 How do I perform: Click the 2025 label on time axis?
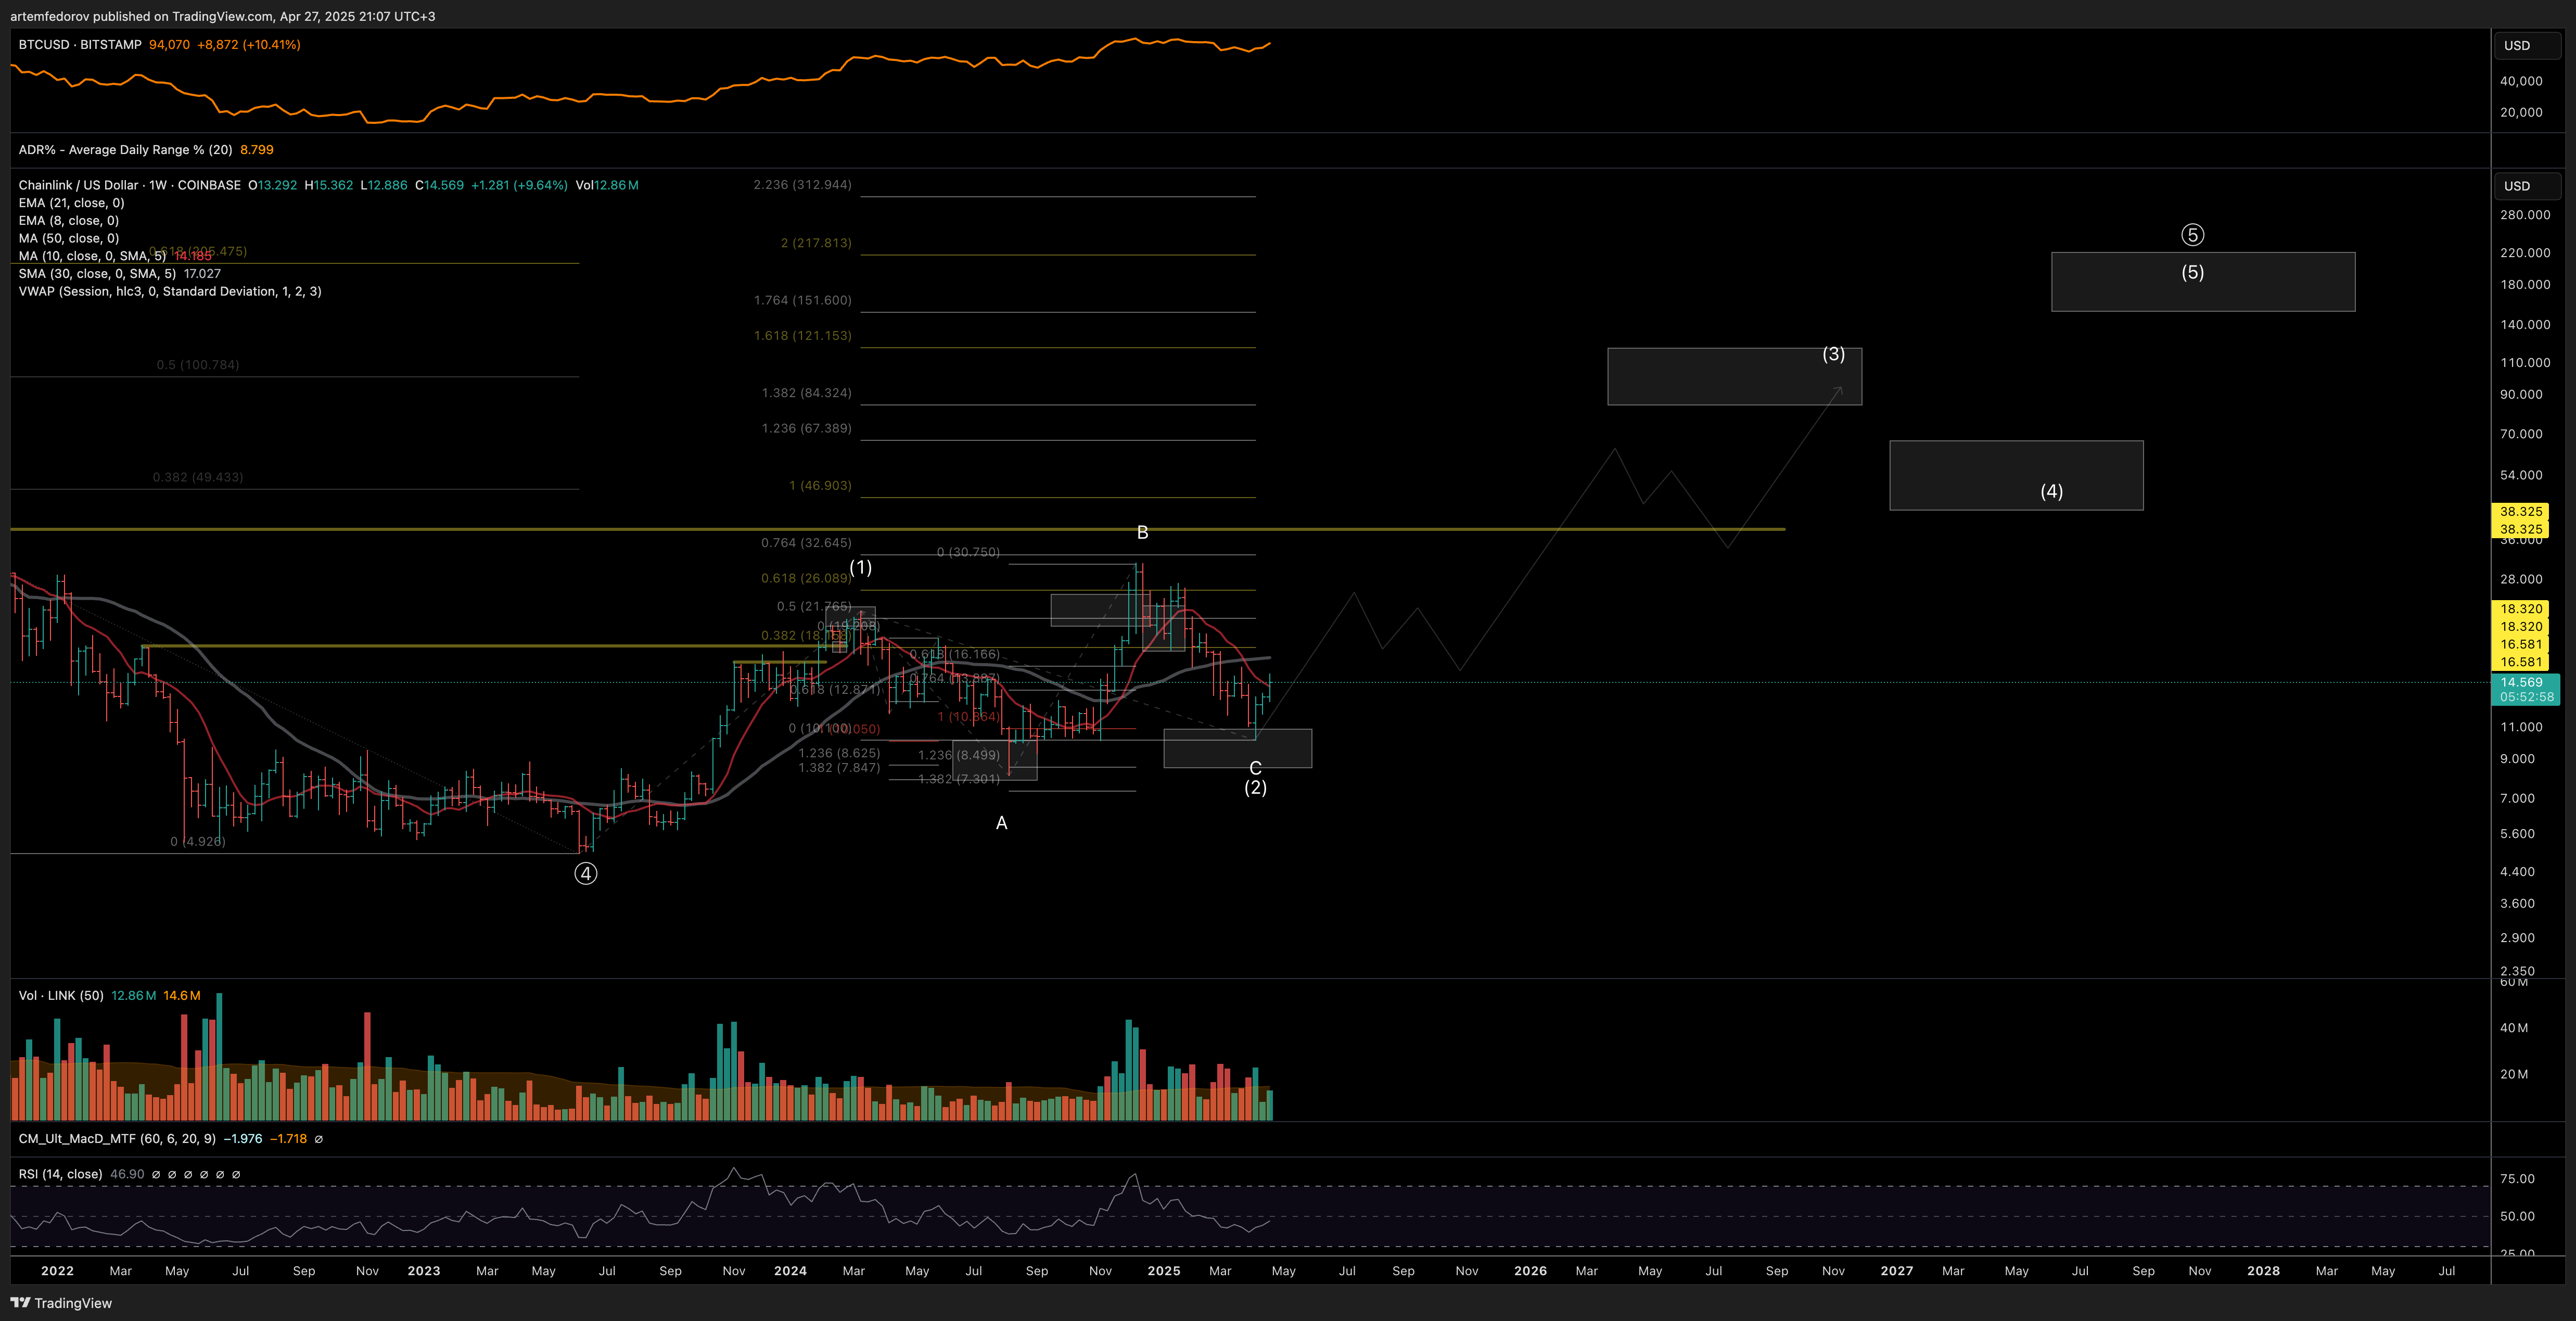pos(1164,1271)
